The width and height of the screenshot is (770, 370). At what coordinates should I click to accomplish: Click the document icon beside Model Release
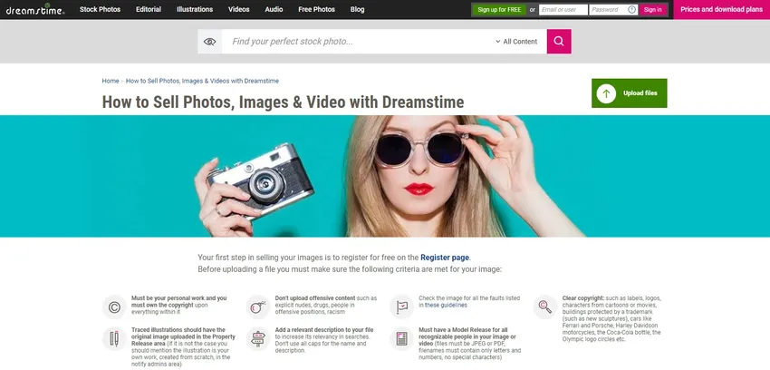tap(401, 339)
